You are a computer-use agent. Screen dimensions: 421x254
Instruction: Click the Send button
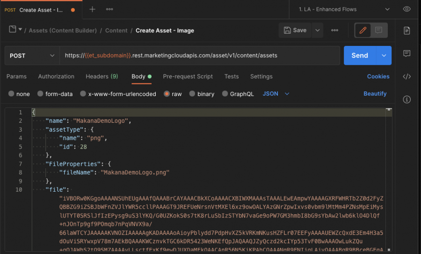[x=360, y=55]
